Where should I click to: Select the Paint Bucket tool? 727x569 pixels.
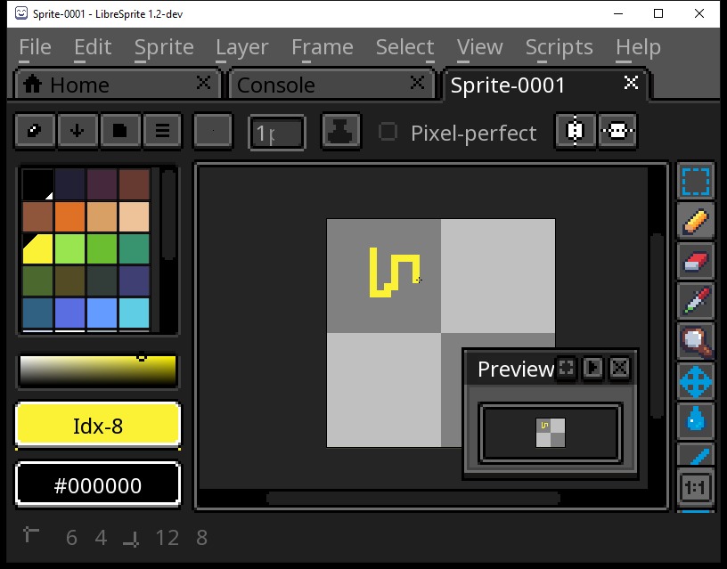[696, 421]
